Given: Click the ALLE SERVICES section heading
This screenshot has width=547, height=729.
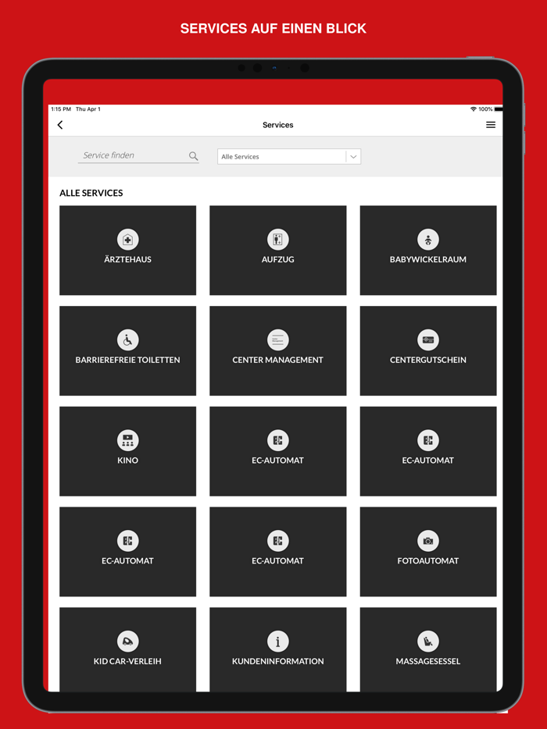Looking at the screenshot, I should [91, 193].
